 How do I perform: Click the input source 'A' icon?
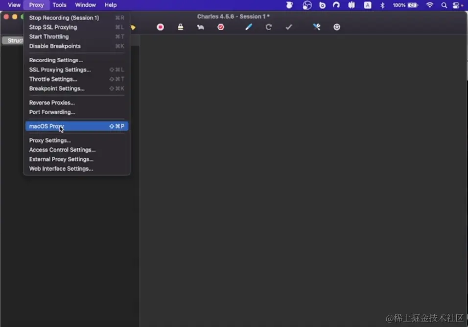coord(368,5)
